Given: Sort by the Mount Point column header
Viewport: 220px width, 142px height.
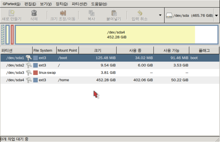Looking at the screenshot, I should 68,51.
